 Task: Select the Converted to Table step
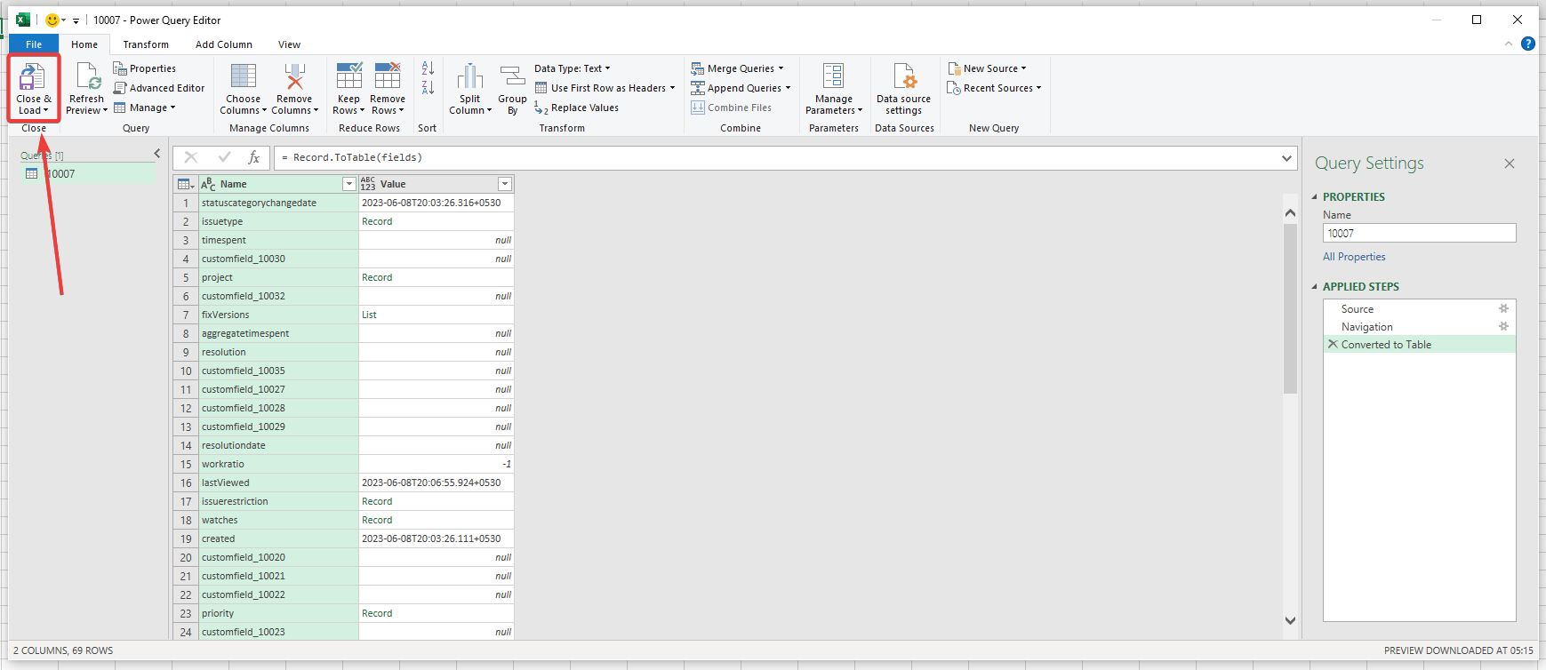point(1419,345)
